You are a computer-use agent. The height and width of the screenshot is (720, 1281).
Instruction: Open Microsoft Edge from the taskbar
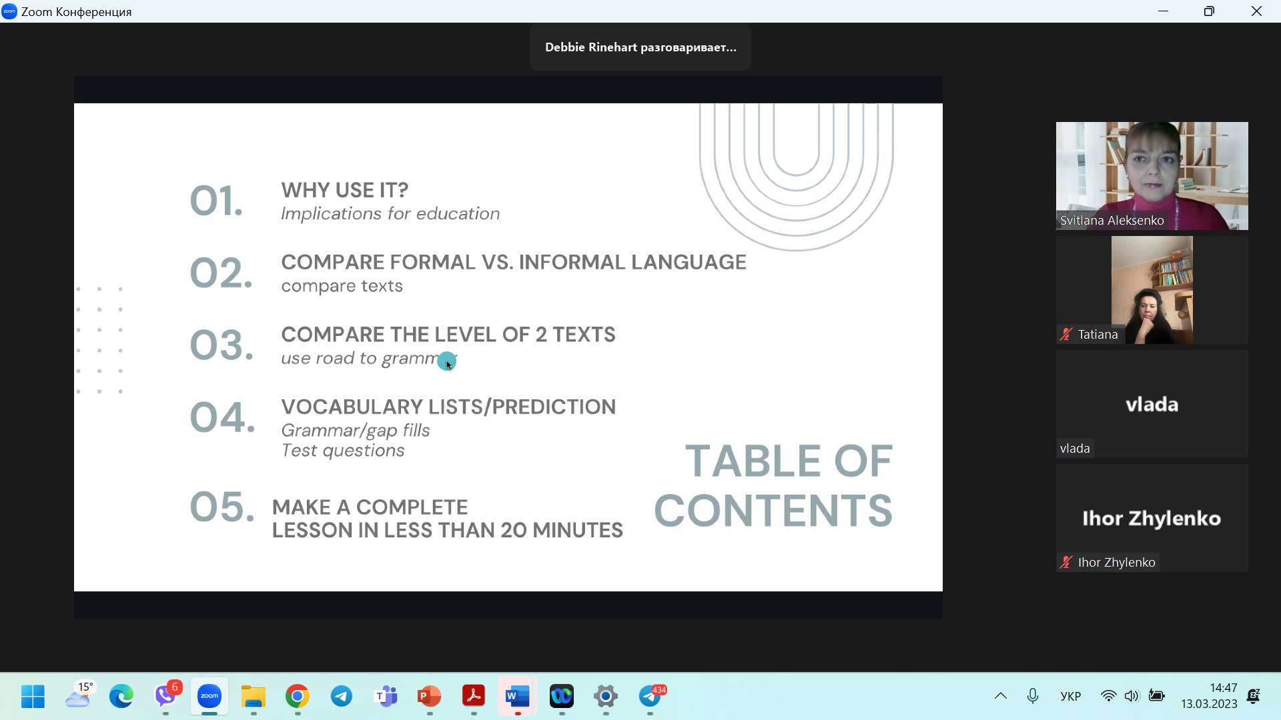coord(121,697)
